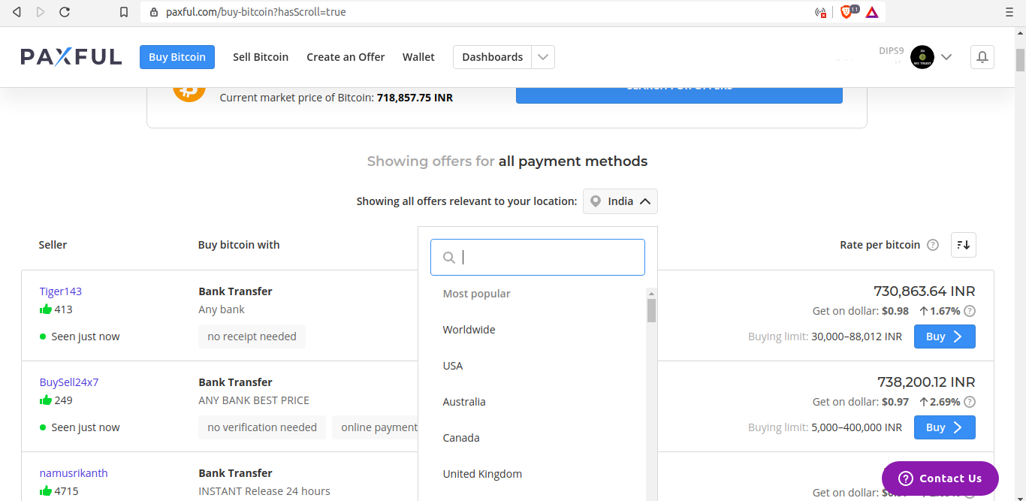Click 'INSTANT Release 24 hours' text
This screenshot has width=1026, height=501.
coord(264,491)
